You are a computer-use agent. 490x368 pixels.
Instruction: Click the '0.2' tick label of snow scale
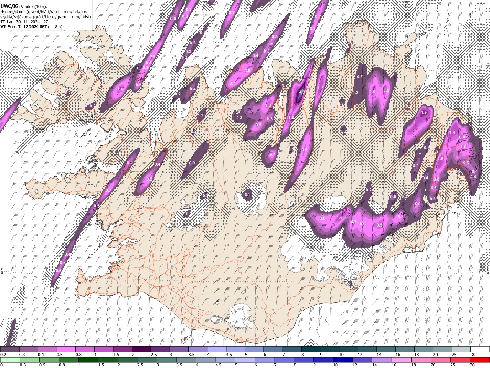(3, 355)
